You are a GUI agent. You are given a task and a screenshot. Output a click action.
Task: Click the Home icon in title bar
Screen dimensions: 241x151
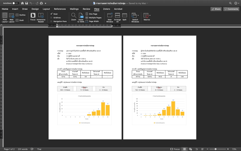[22, 3]
